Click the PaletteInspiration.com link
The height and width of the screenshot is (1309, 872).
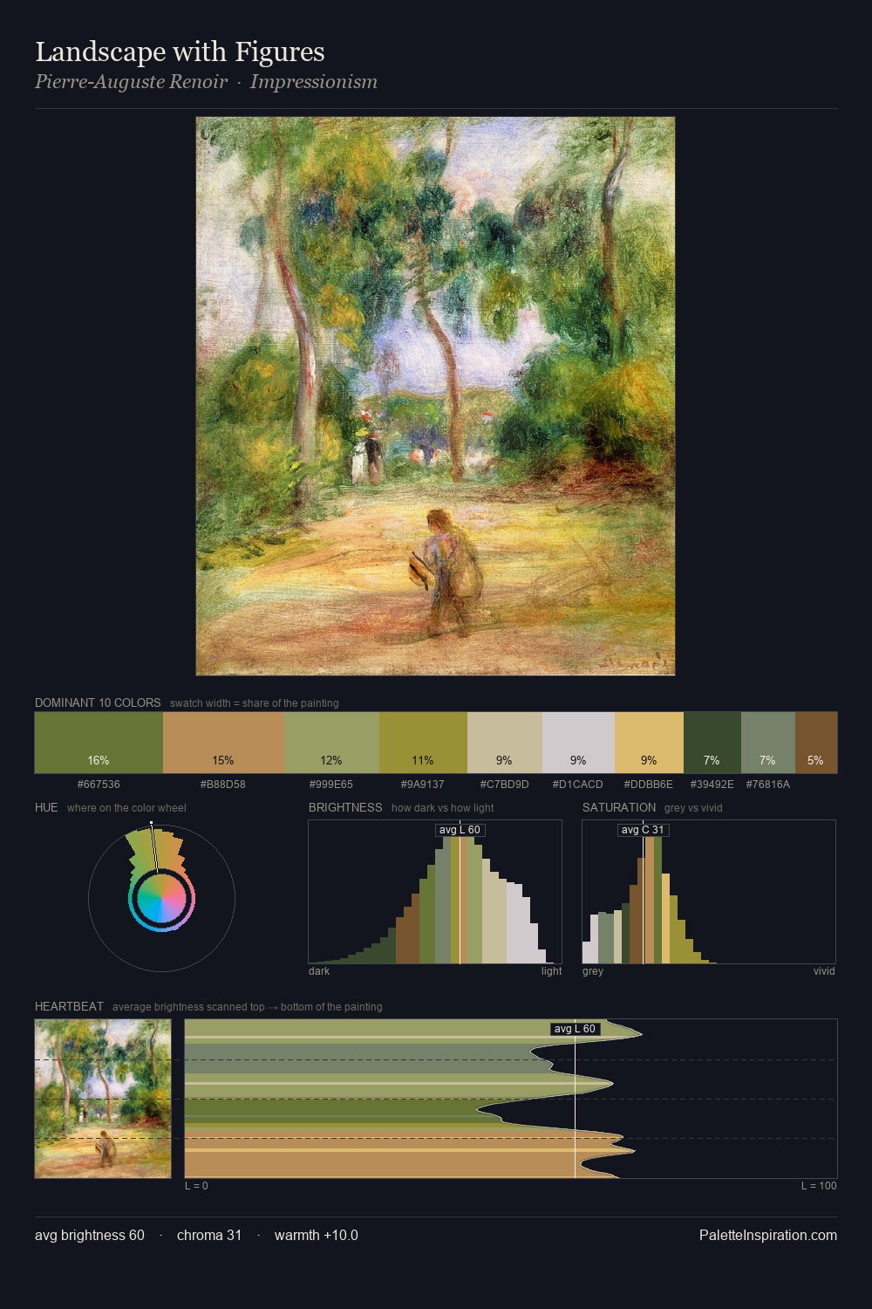point(768,1235)
